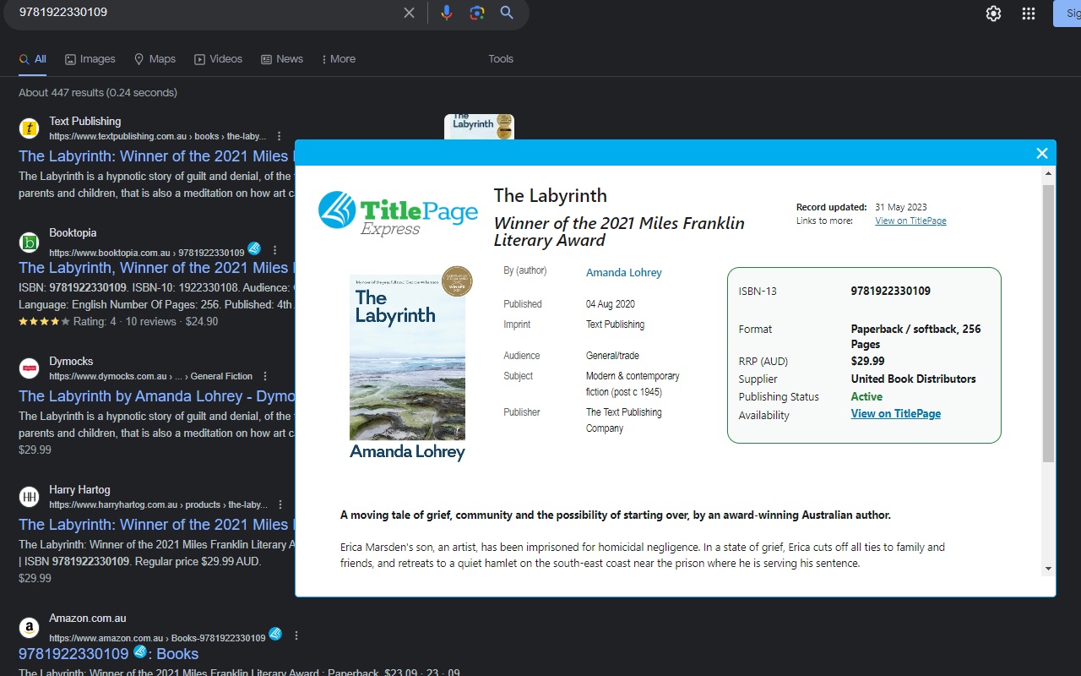This screenshot has height=676, width=1081.
Task: Click View on TitlePage link under Record updated
Action: (x=910, y=221)
